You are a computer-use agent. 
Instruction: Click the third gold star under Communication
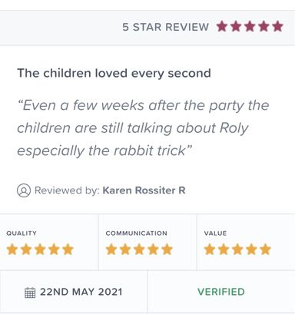(x=139, y=250)
